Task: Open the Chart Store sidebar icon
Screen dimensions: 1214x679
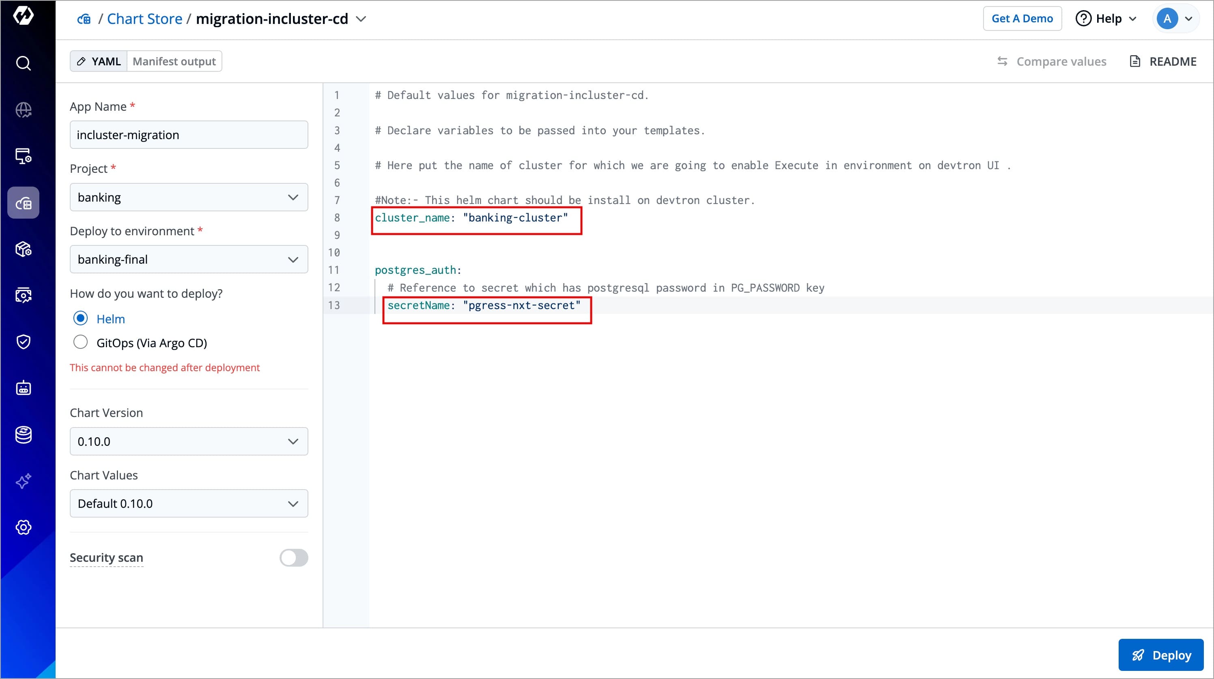Action: (x=24, y=203)
